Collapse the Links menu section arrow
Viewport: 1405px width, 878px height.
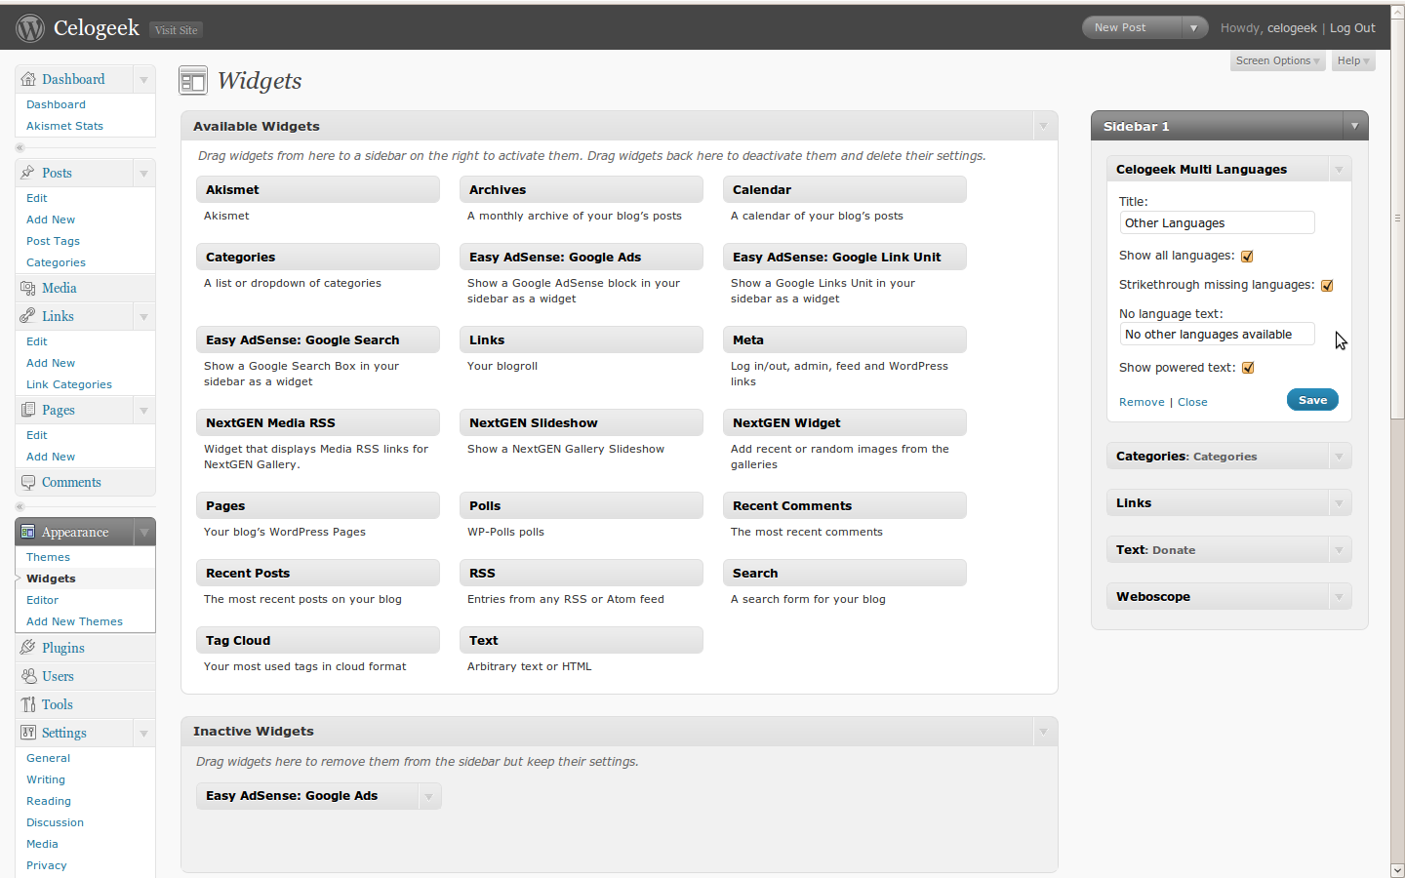tap(143, 316)
